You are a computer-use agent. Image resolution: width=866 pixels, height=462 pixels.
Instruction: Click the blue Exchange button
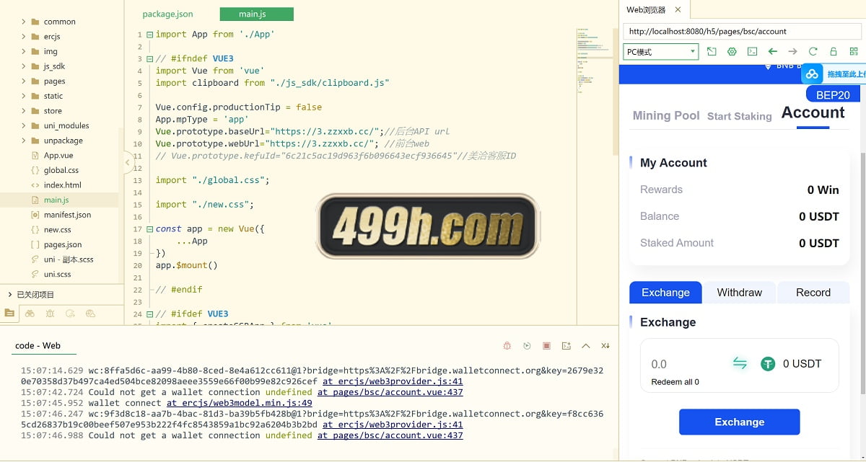pos(740,422)
